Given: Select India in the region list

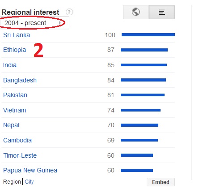Looking at the screenshot, I should 10,65.
